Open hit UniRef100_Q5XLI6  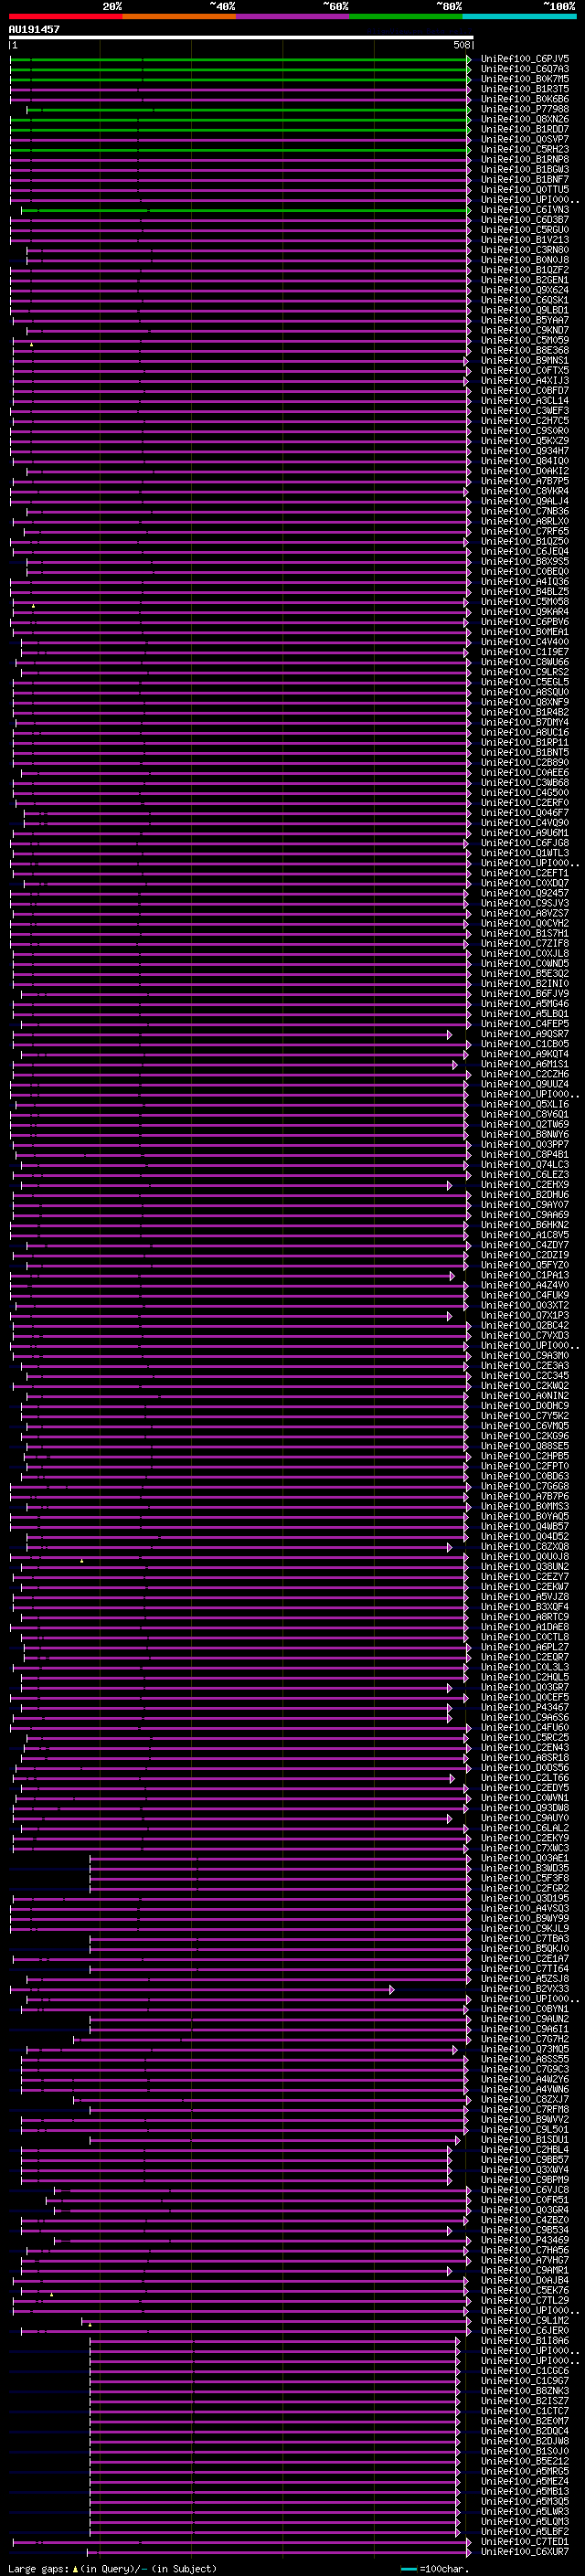(x=525, y=1104)
